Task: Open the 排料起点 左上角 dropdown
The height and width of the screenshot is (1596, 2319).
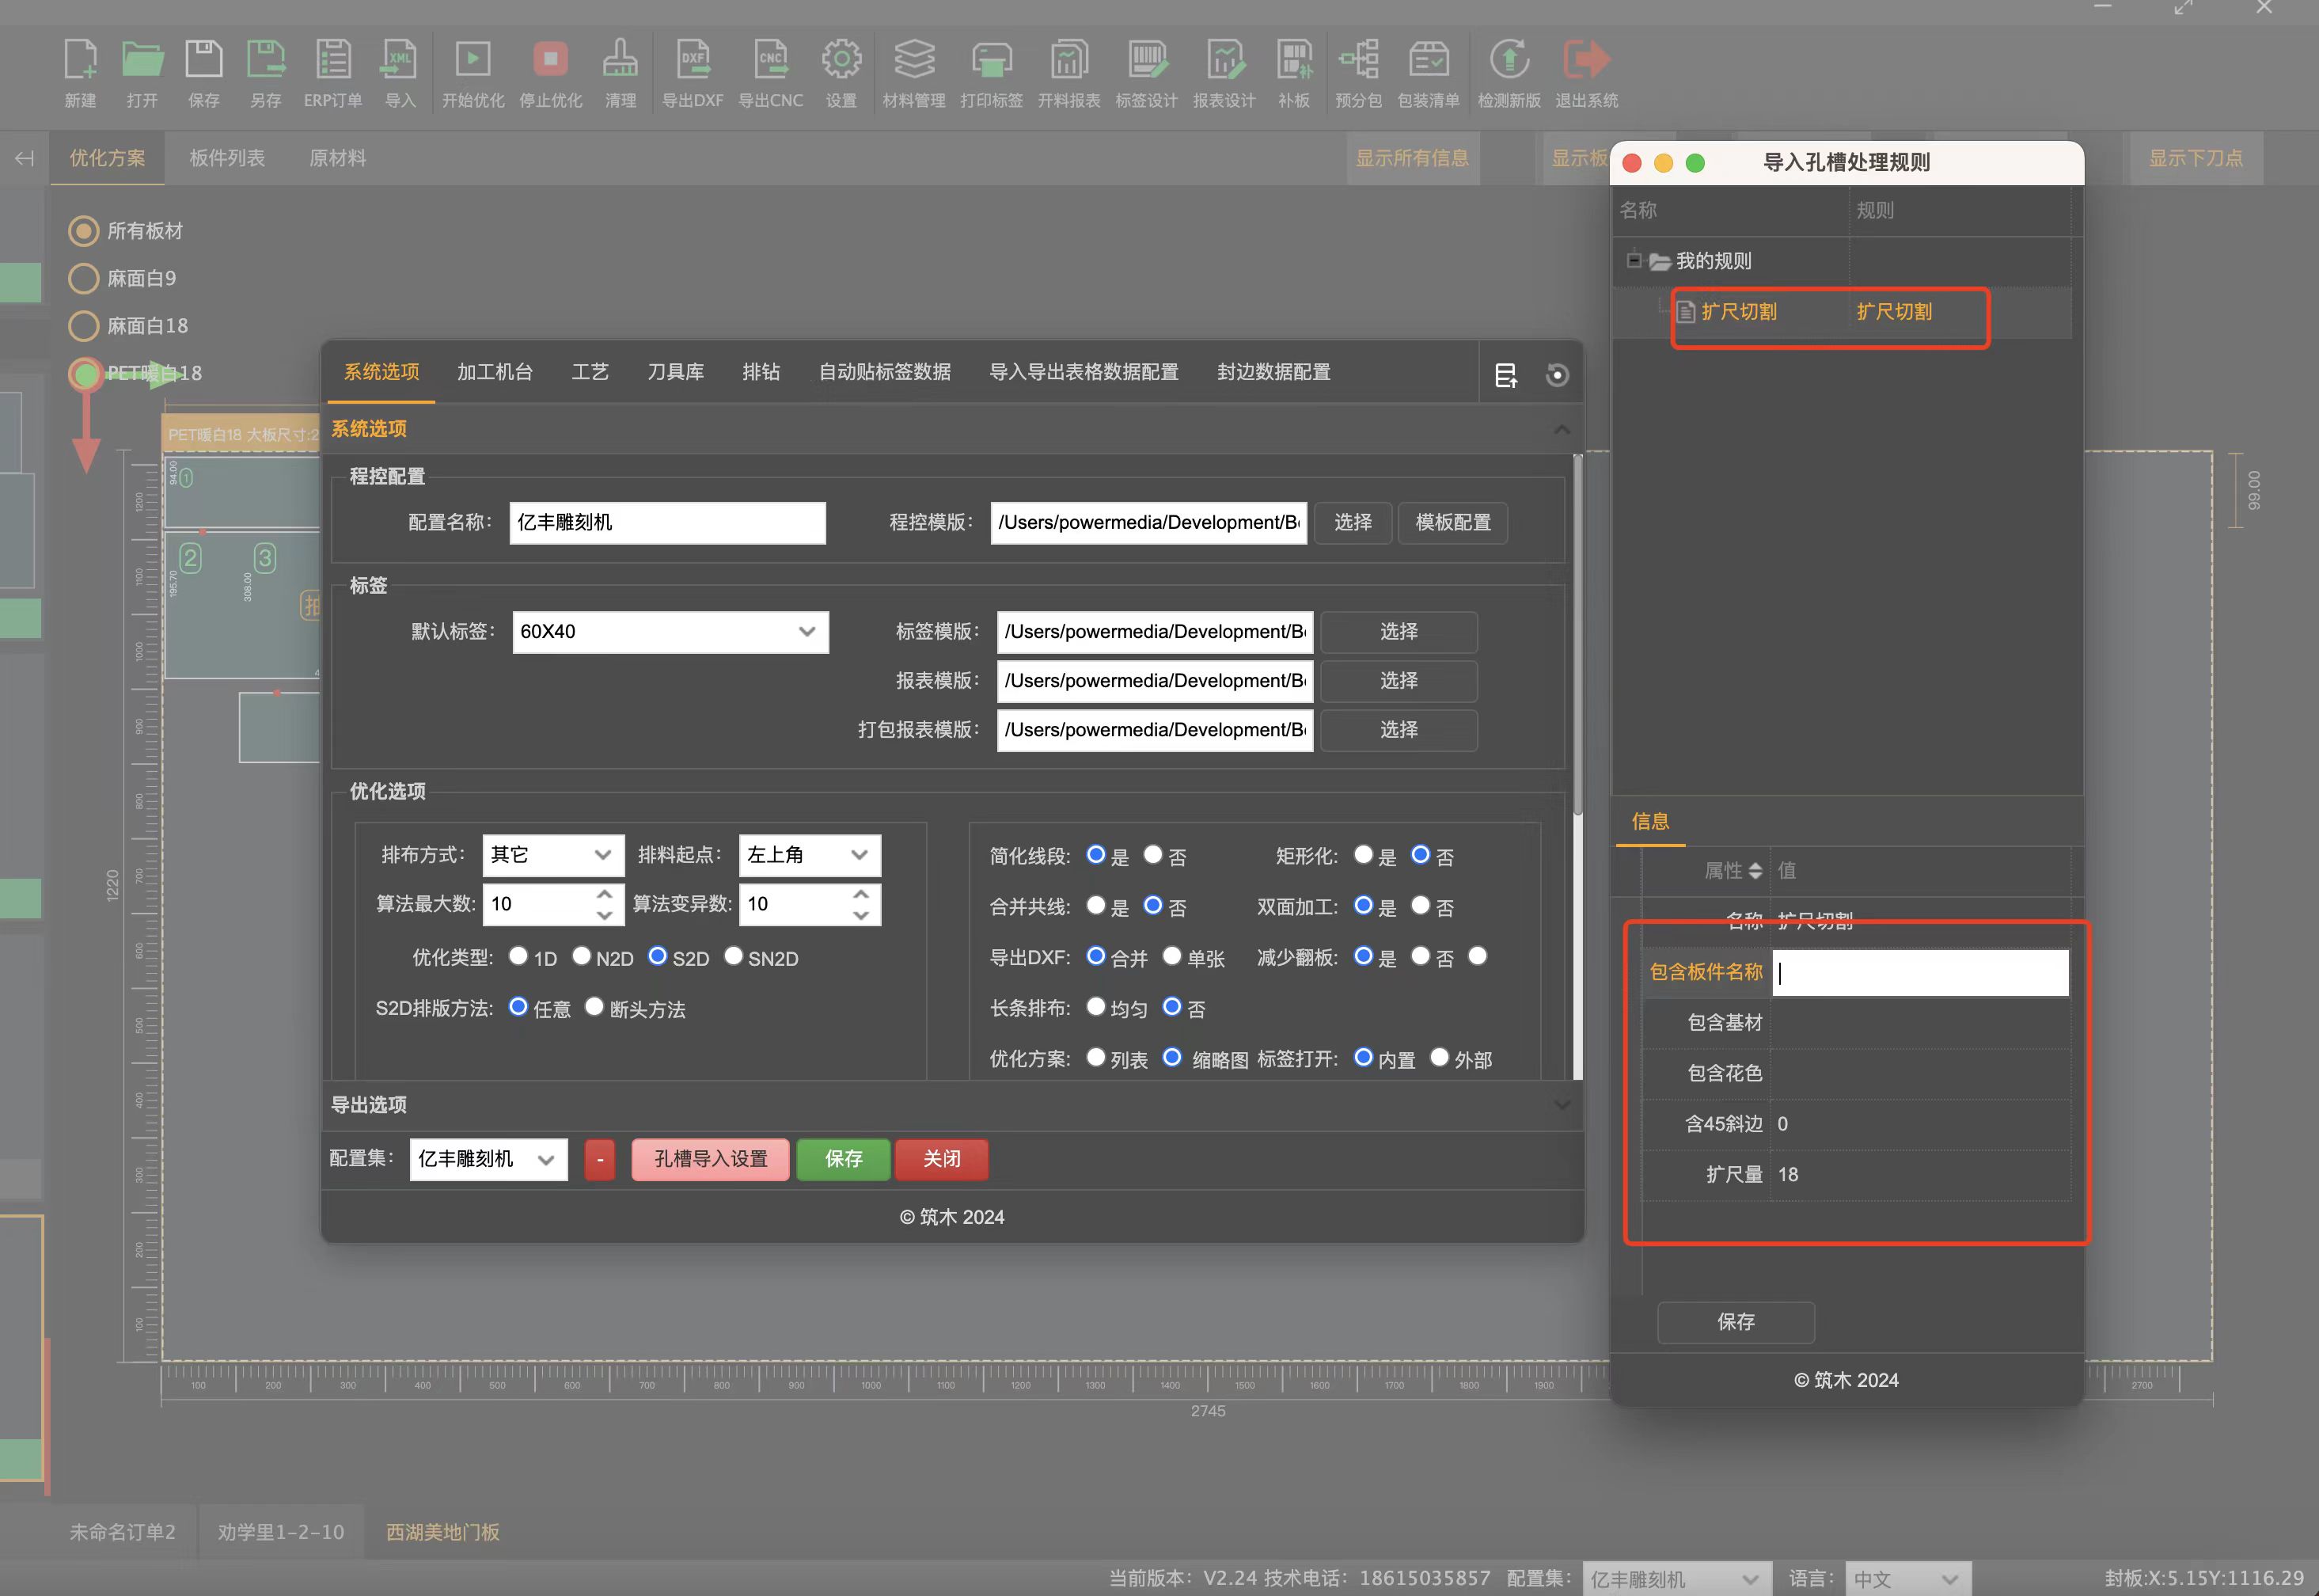Action: [x=809, y=855]
